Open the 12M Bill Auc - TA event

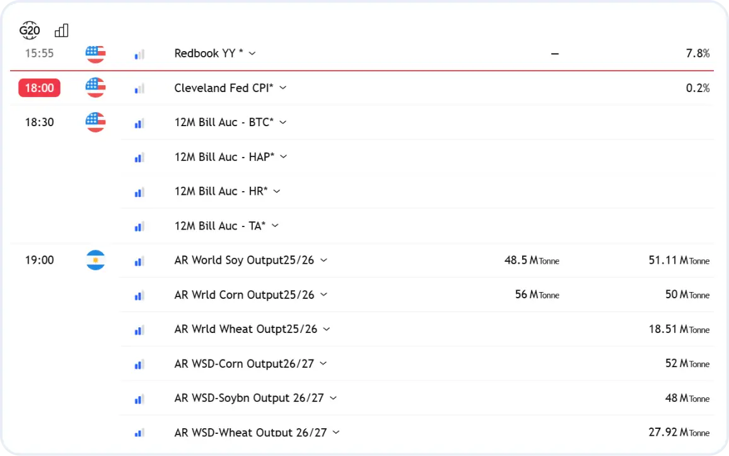(220, 225)
